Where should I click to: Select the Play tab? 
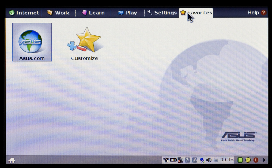127,13
